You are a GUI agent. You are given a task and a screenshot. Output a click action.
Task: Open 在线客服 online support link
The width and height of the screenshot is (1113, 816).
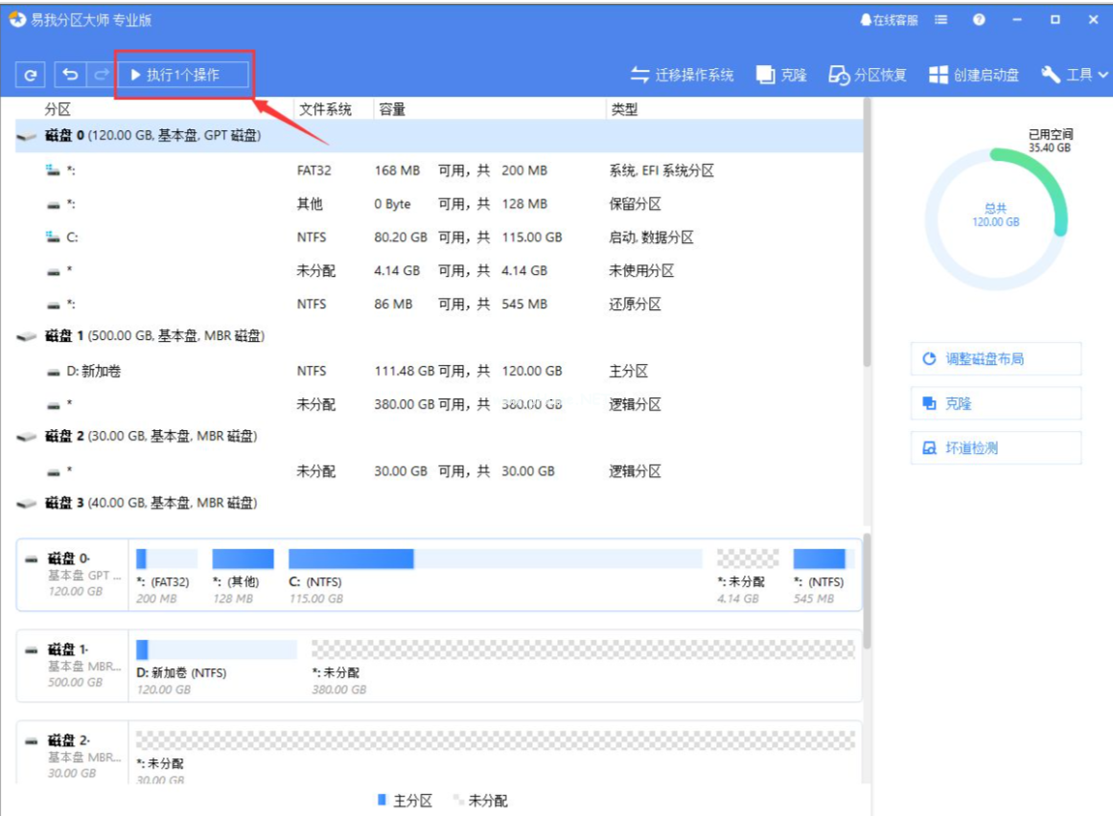point(889,19)
